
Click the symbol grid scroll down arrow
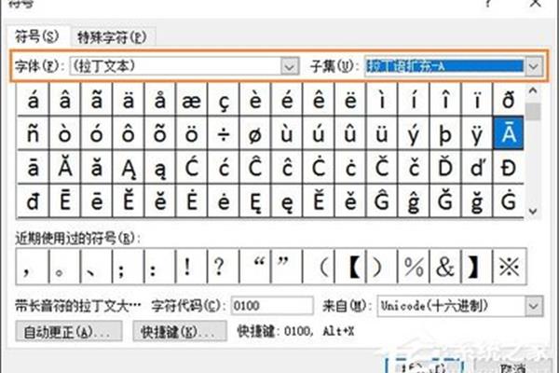533,211
